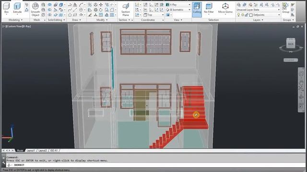Open the X-Ray viewport label menu
The width and height of the screenshot is (307, 172).
[27, 26]
